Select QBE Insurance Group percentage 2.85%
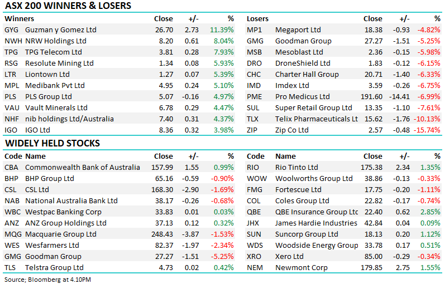 tap(430, 212)
